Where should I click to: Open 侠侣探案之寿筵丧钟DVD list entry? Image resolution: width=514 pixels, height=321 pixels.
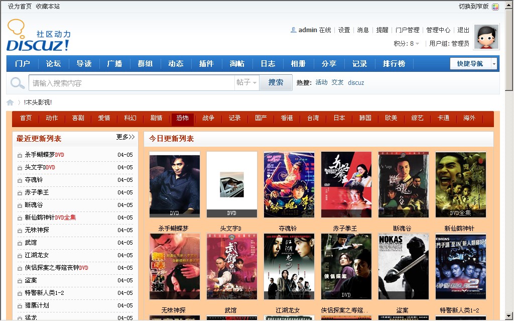point(57,268)
